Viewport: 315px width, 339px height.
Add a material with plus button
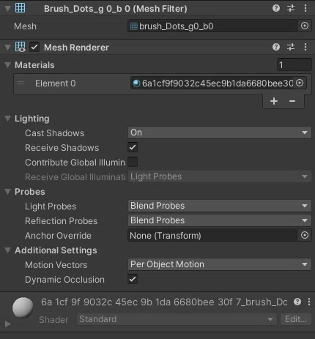(x=274, y=101)
